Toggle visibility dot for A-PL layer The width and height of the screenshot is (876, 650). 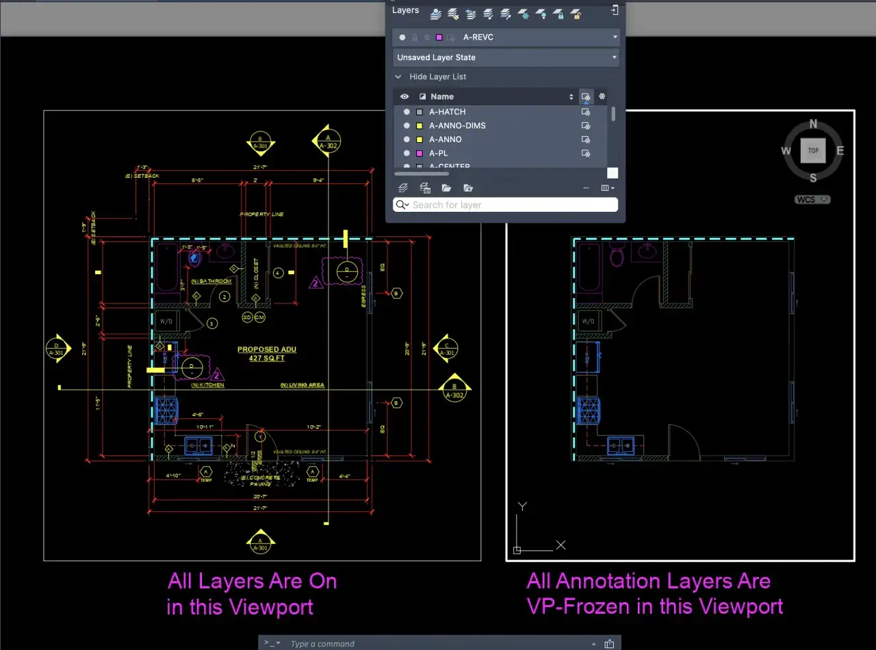(x=407, y=153)
